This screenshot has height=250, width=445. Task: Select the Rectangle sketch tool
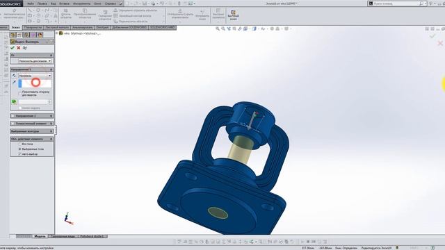pyautogui.click(x=30, y=16)
